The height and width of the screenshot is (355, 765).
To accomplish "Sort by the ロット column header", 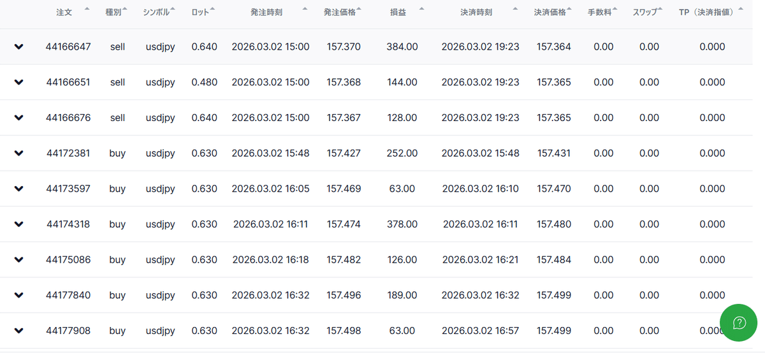I will pos(200,12).
